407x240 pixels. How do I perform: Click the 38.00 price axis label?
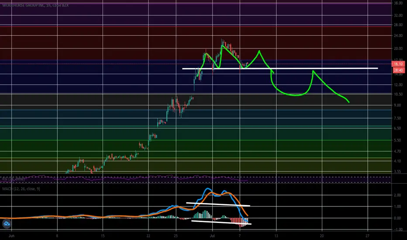398,3
